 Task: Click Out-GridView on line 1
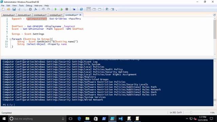pyautogui.click(x=58, y=19)
